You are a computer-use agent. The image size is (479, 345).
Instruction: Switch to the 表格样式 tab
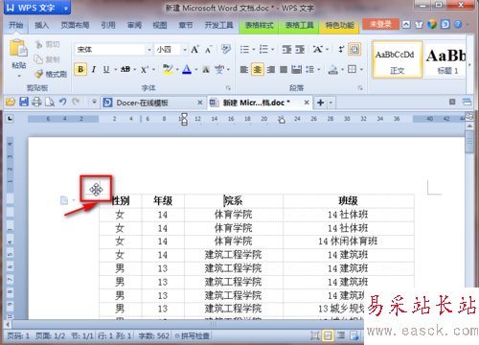(x=259, y=25)
